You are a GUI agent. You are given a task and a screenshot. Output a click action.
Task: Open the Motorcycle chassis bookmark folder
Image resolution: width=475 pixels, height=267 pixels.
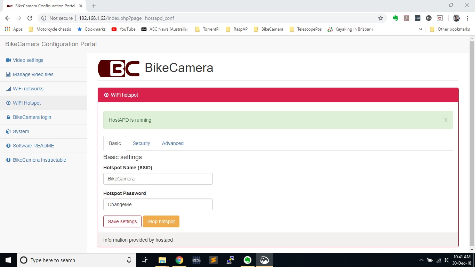50,29
